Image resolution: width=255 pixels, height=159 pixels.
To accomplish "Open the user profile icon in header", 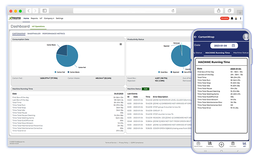I will (236, 18).
